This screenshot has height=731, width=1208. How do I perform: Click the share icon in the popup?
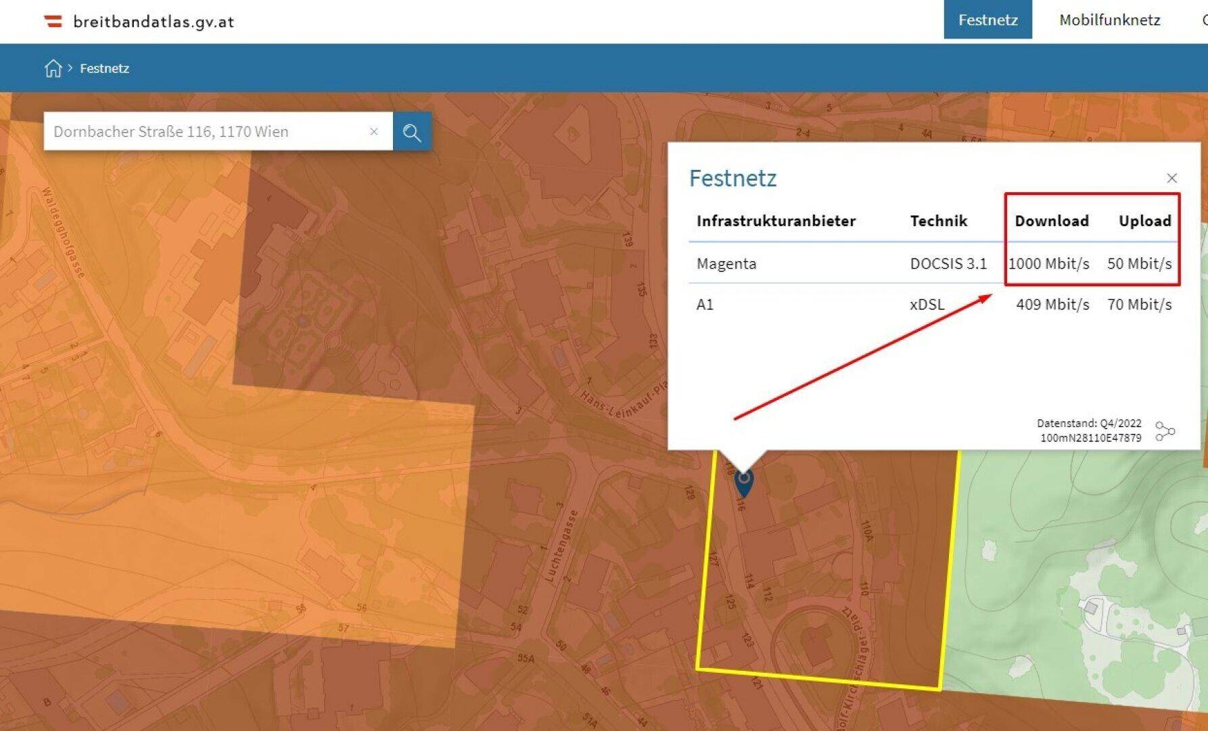coord(1164,431)
